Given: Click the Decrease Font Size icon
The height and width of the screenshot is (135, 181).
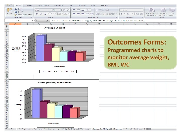Looking at the screenshot, I should tap(68, 10).
